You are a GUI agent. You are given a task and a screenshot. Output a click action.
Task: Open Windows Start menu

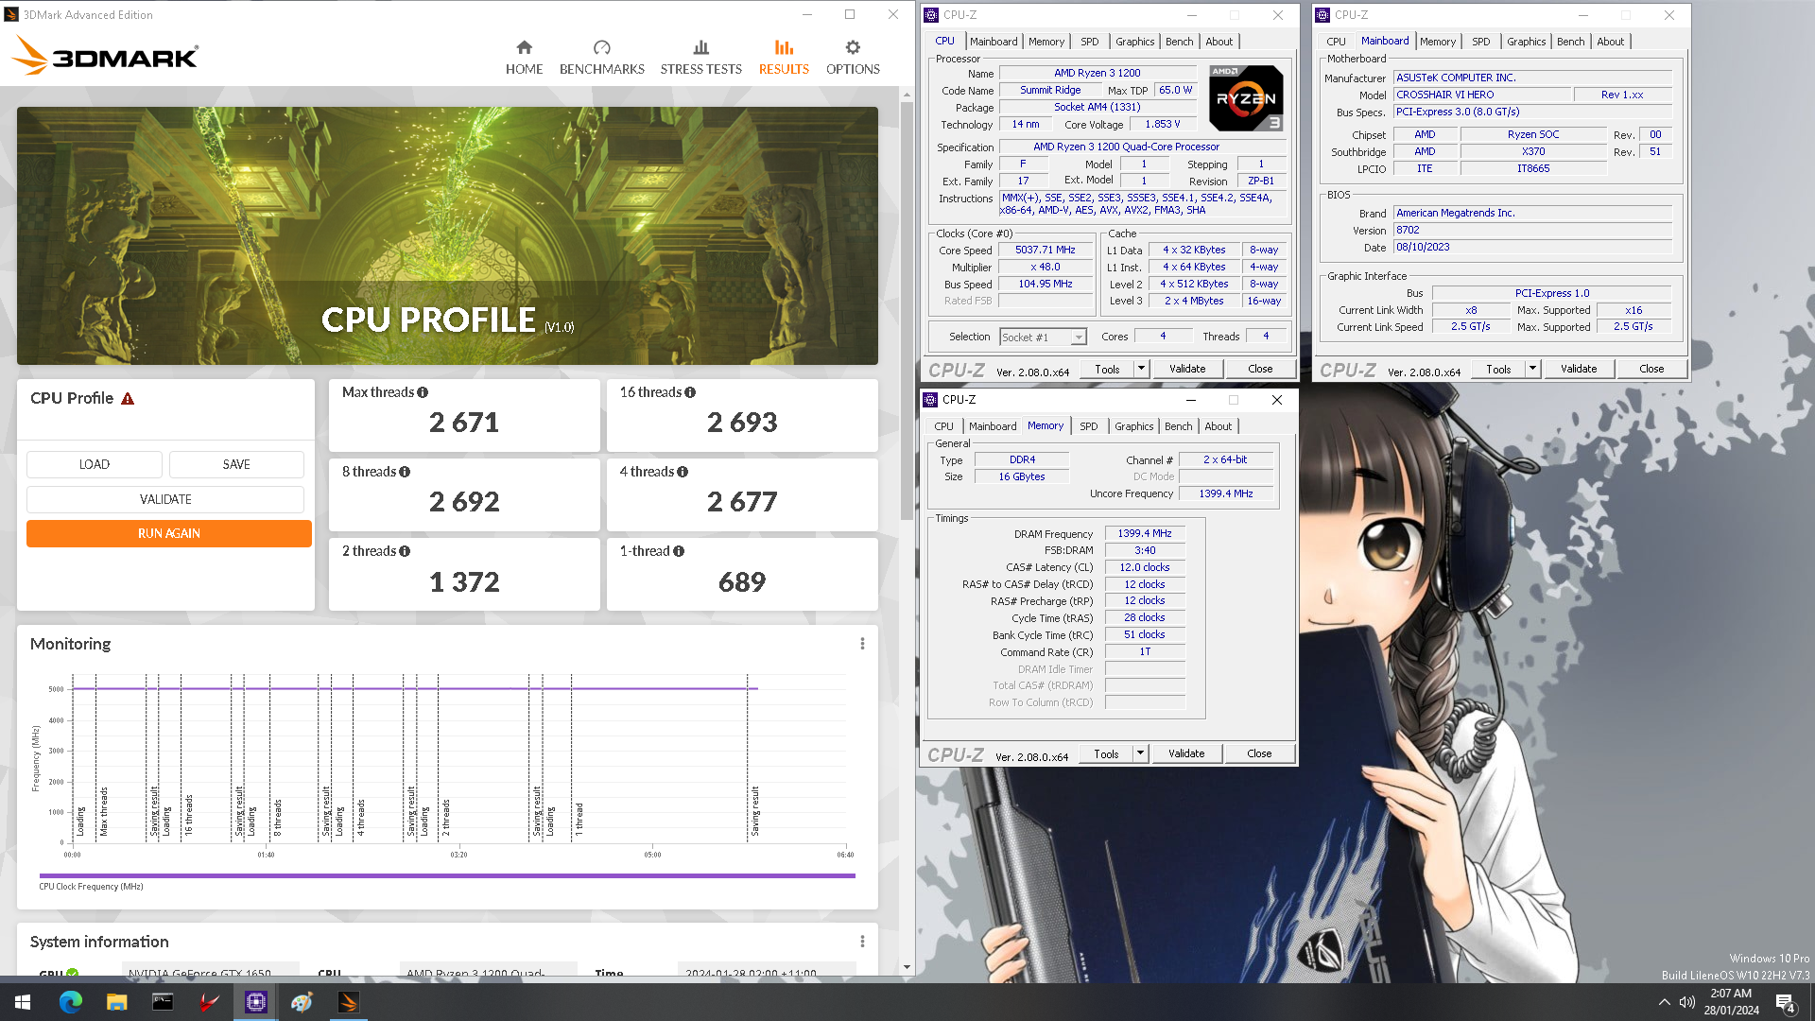pos(23,1002)
